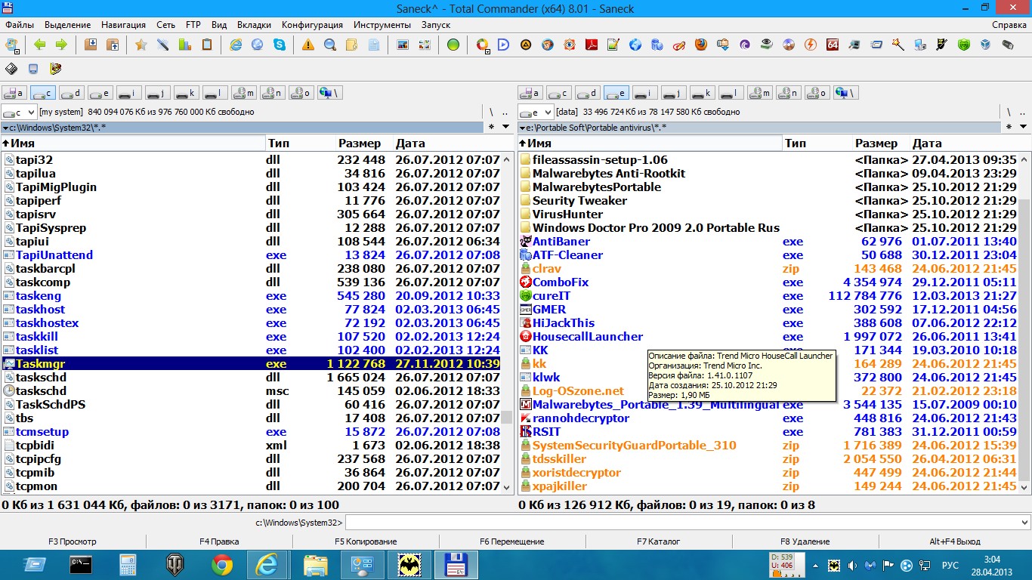Screen dimensions: 1032x580
Task: Expand the command line history dropdown
Action: 1024,522
